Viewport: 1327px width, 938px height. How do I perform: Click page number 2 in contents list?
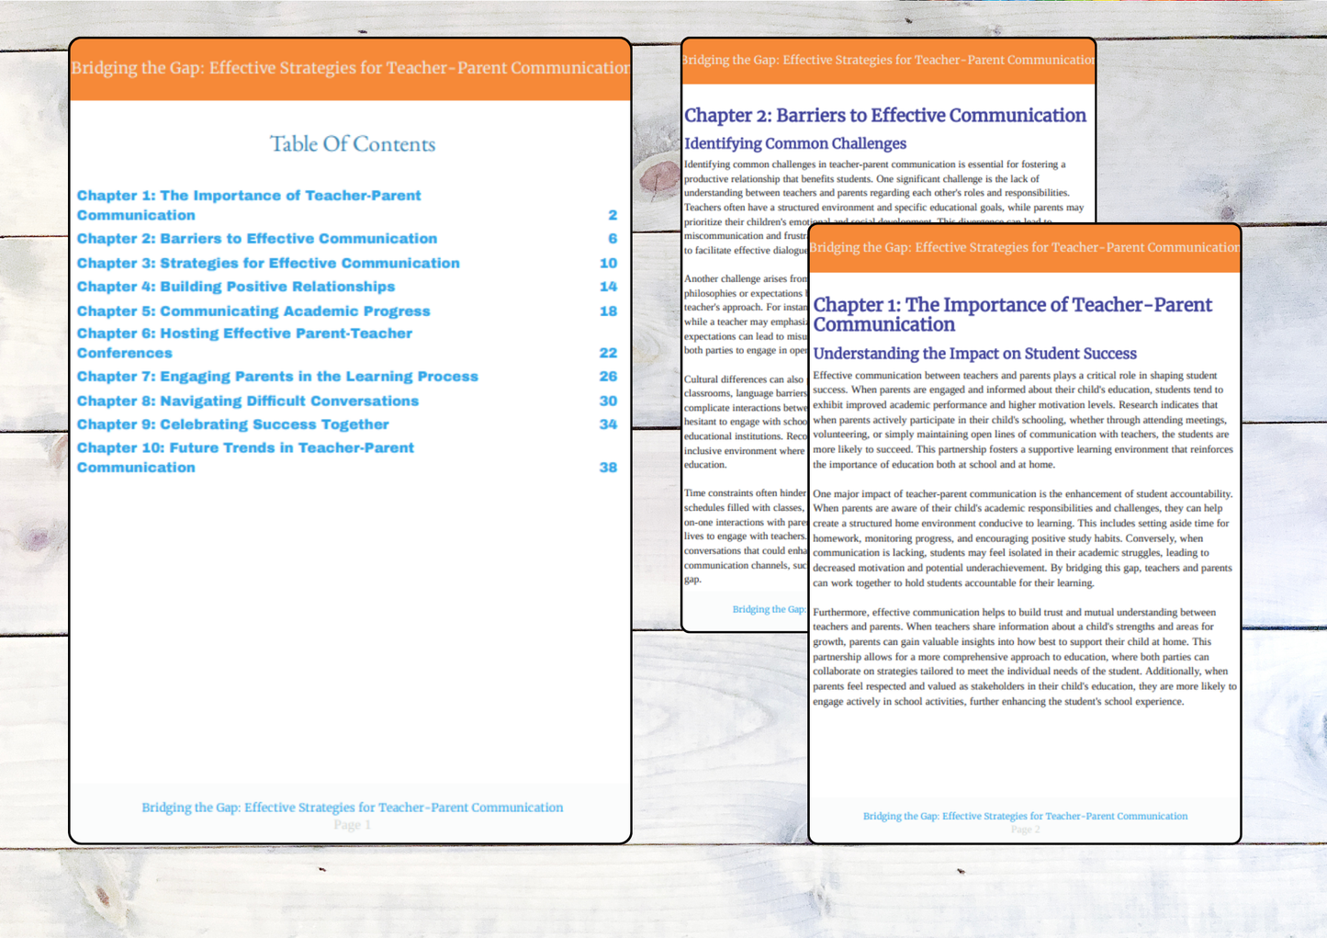(x=613, y=215)
